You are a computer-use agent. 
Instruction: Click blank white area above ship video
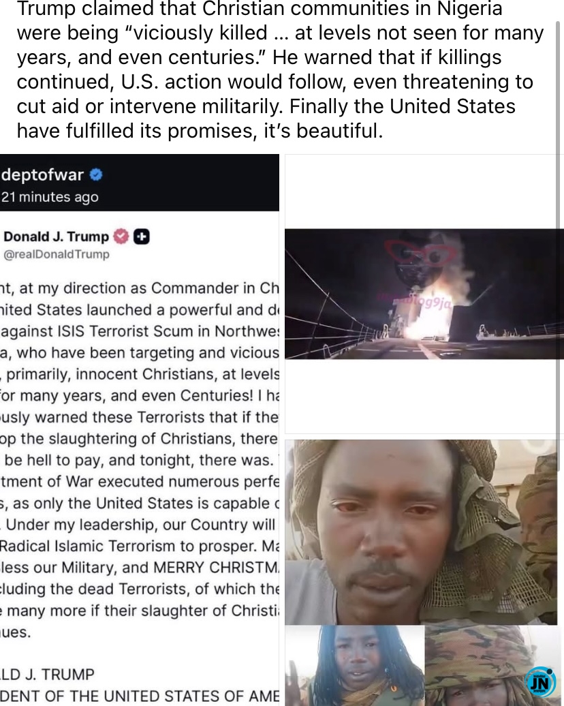coord(424,191)
